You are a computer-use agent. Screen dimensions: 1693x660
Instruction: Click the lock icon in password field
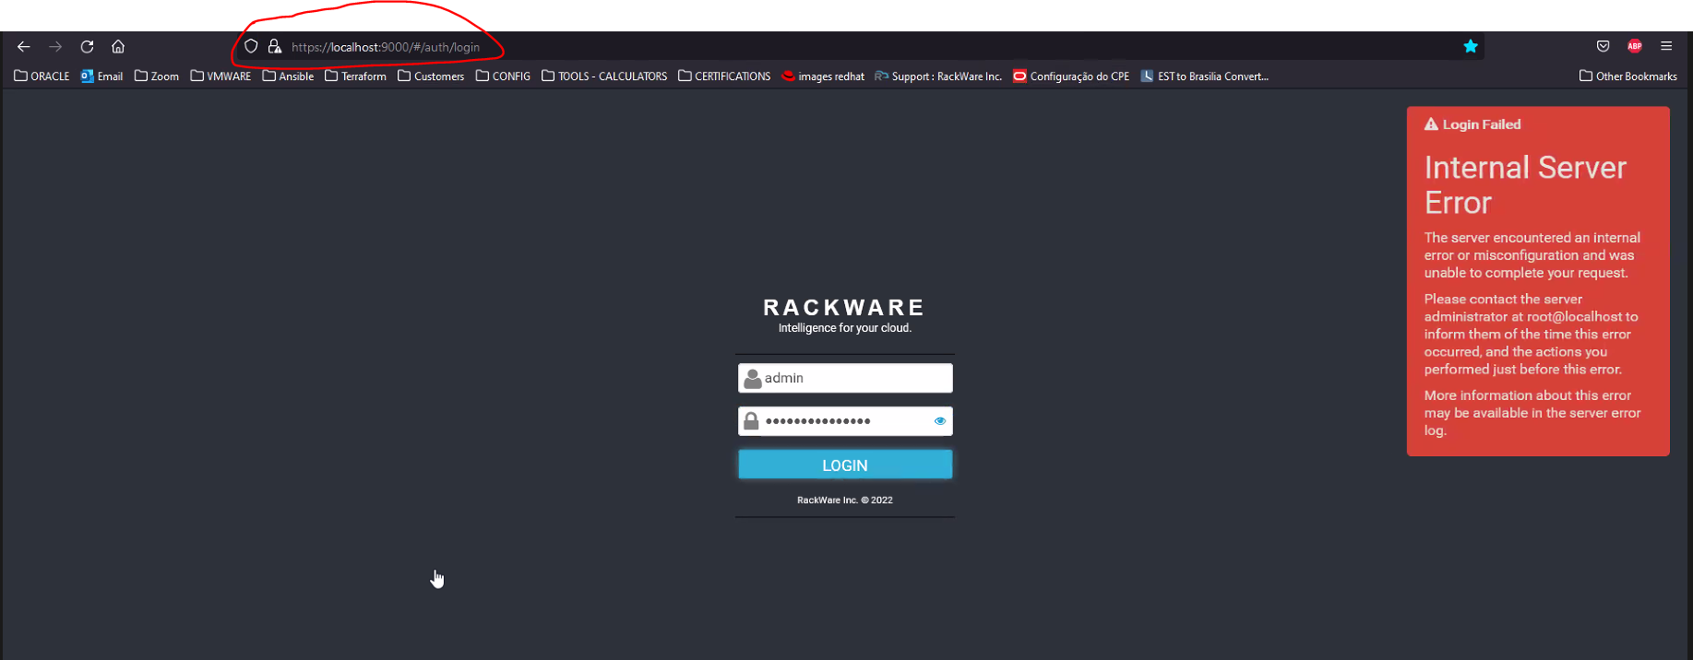(x=751, y=421)
